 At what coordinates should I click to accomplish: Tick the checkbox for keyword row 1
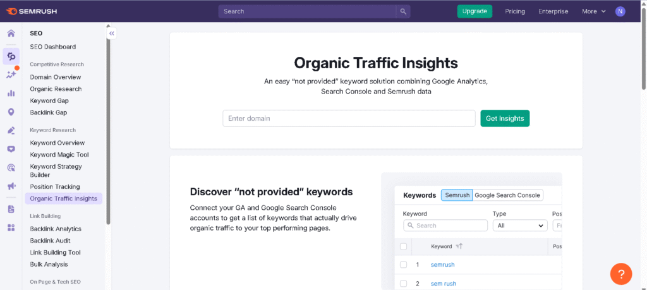[x=404, y=265]
